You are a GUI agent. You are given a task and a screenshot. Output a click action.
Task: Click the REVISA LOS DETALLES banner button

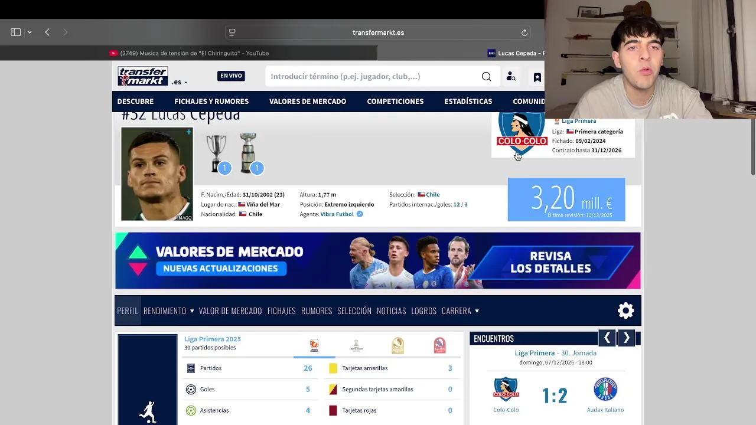tap(550, 262)
